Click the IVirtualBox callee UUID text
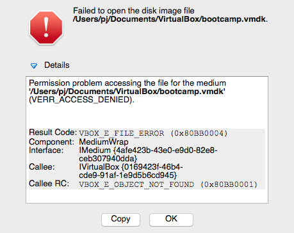The width and height of the screenshot is (294, 233). (x=131, y=171)
